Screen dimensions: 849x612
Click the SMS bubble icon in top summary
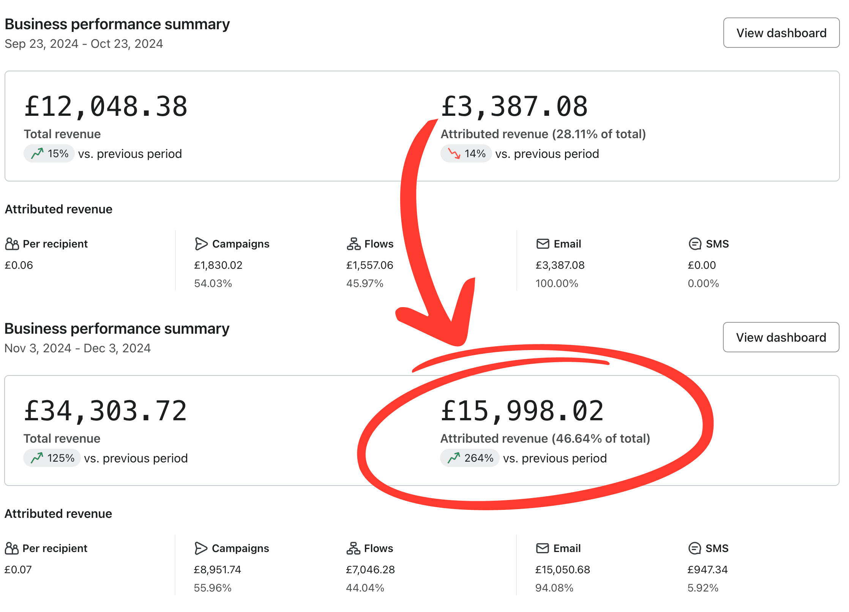(x=695, y=244)
